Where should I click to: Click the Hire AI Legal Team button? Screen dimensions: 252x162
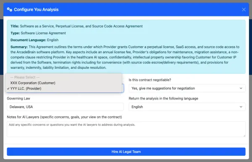[x=126, y=152]
